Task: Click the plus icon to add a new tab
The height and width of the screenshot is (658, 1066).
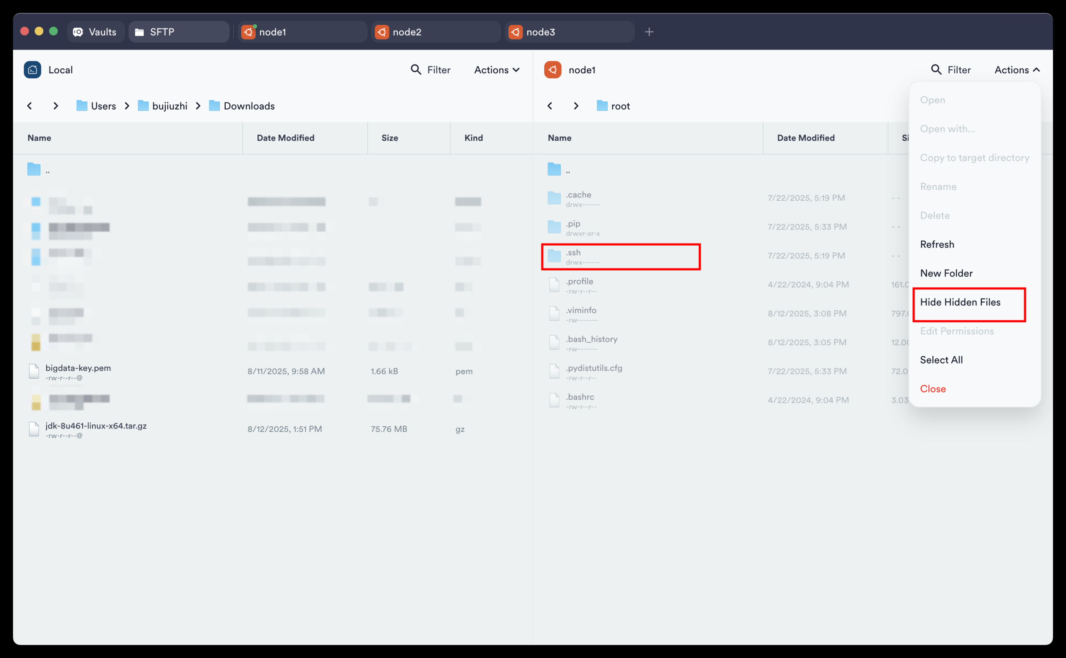Action: pos(649,32)
